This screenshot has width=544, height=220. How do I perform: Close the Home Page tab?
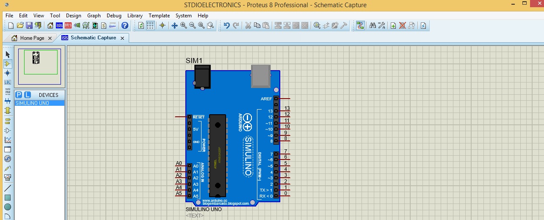(x=50, y=38)
